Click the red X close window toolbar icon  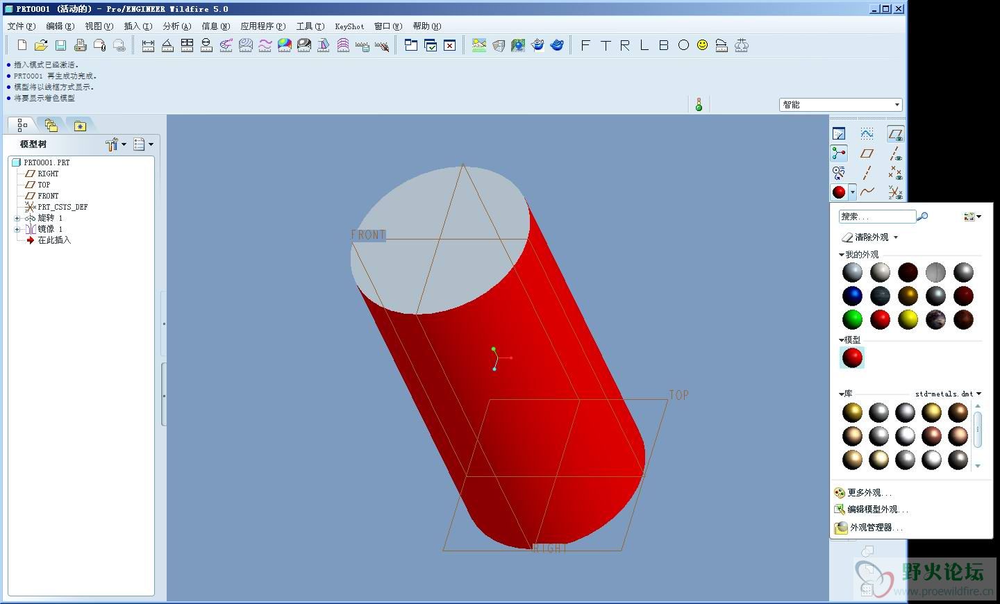point(450,45)
